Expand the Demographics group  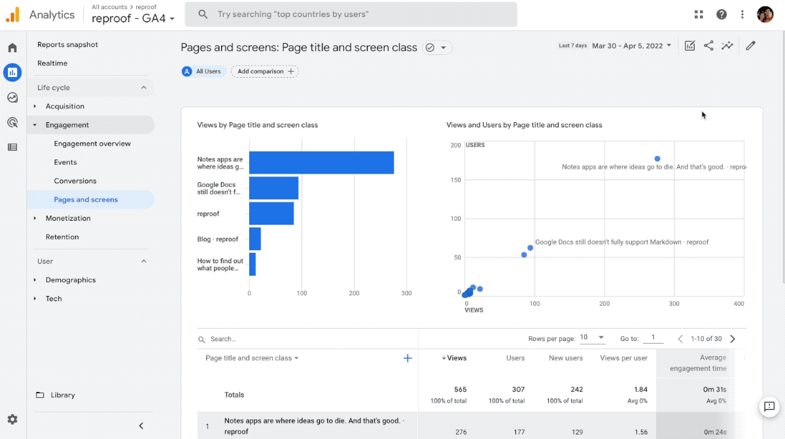(35, 280)
